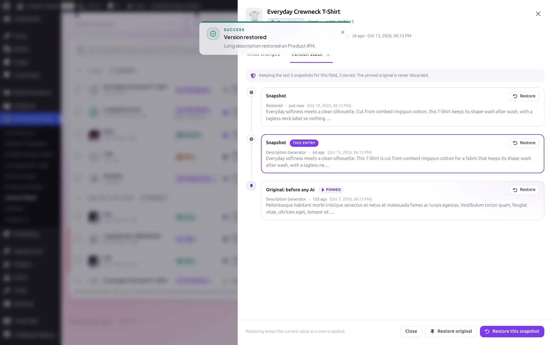The image size is (552, 345).
Task: Click the clock marker for the 6d ago snapshot
Action: [251, 139]
